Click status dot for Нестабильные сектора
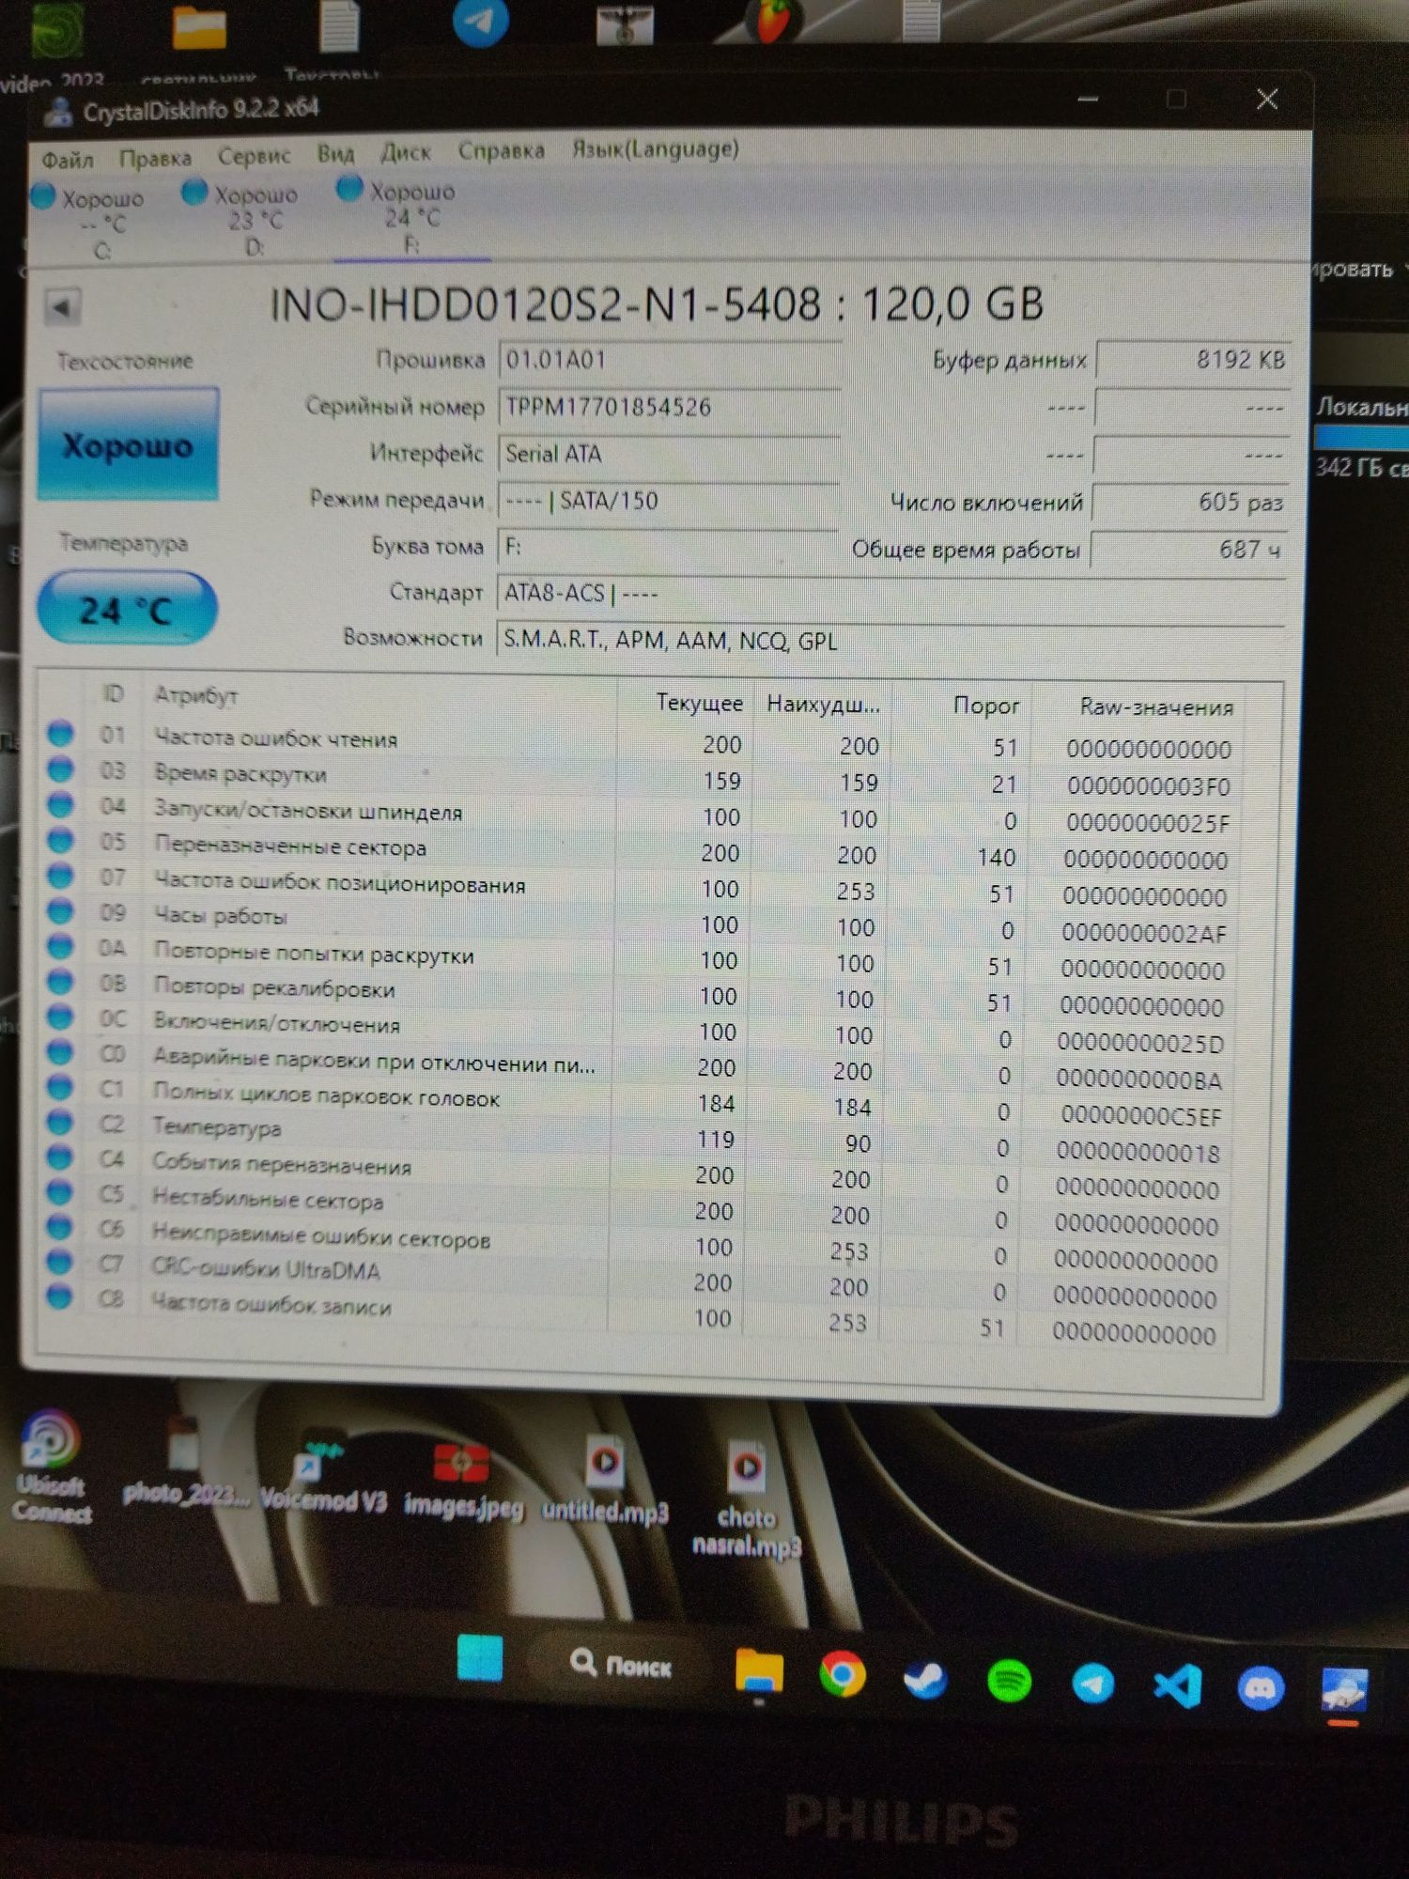 coord(60,1192)
